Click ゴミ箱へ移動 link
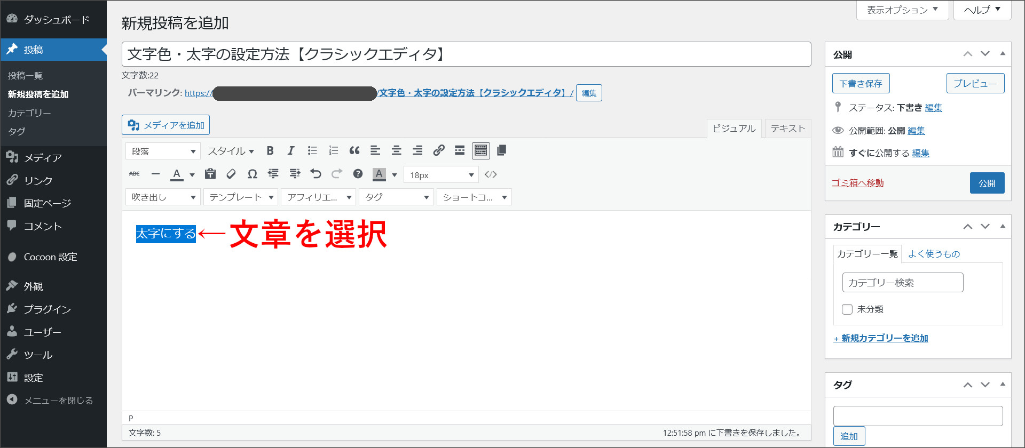 (858, 183)
